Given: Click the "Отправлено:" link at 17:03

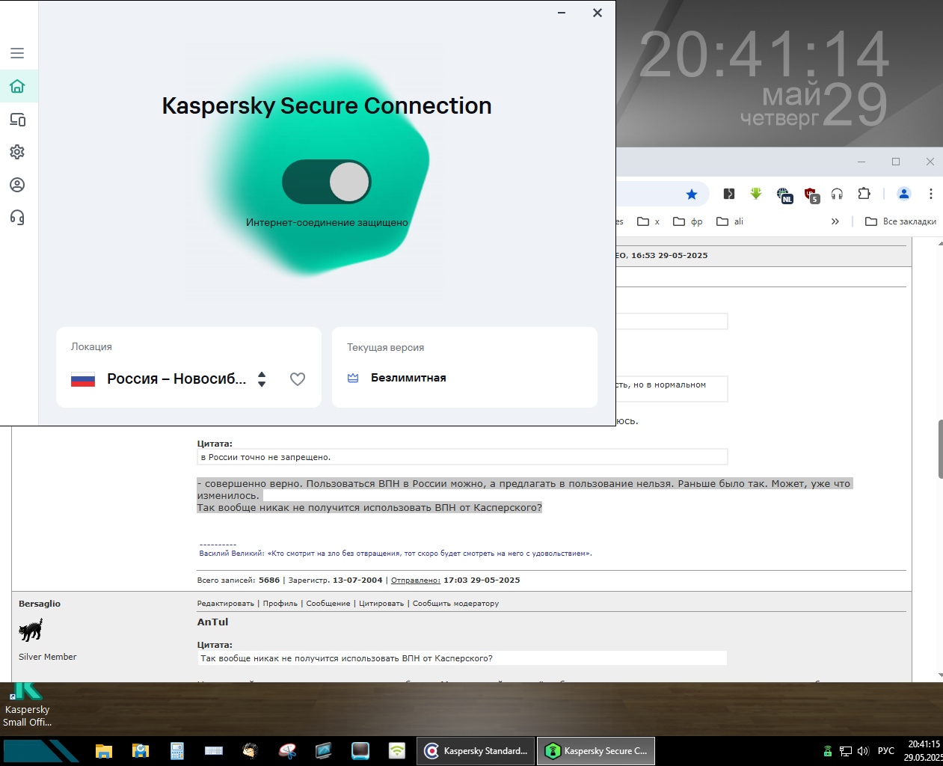Looking at the screenshot, I should pyautogui.click(x=416, y=580).
